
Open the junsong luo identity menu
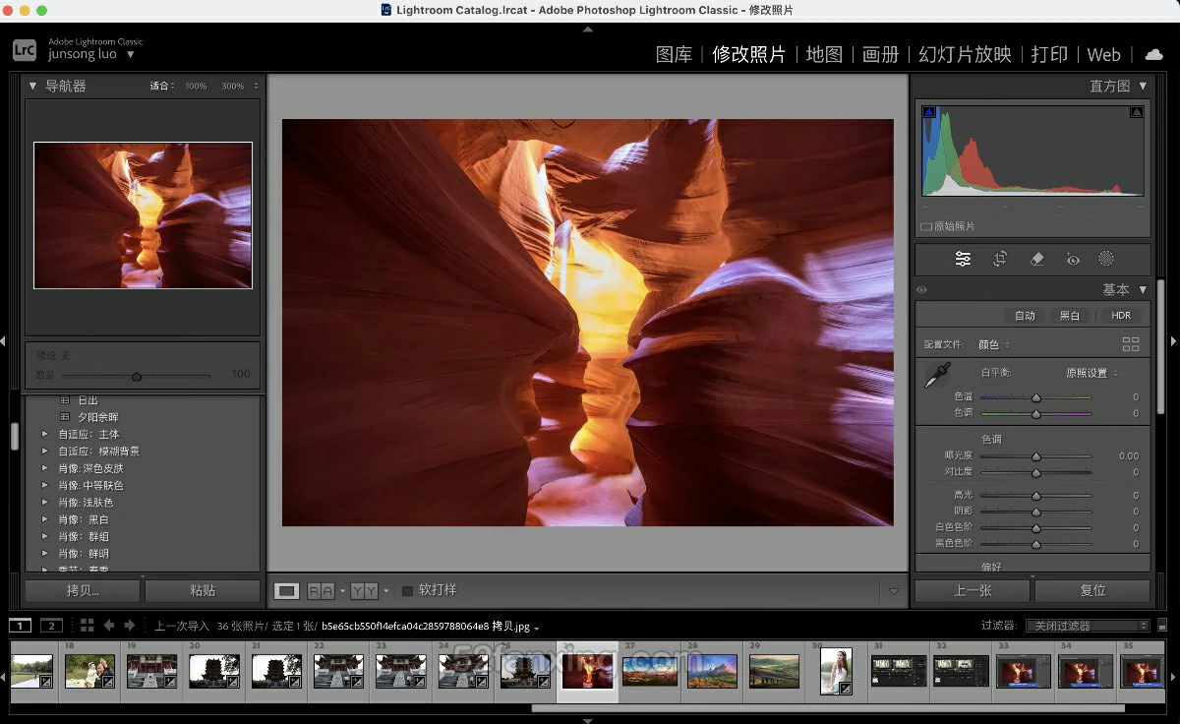(x=90, y=55)
